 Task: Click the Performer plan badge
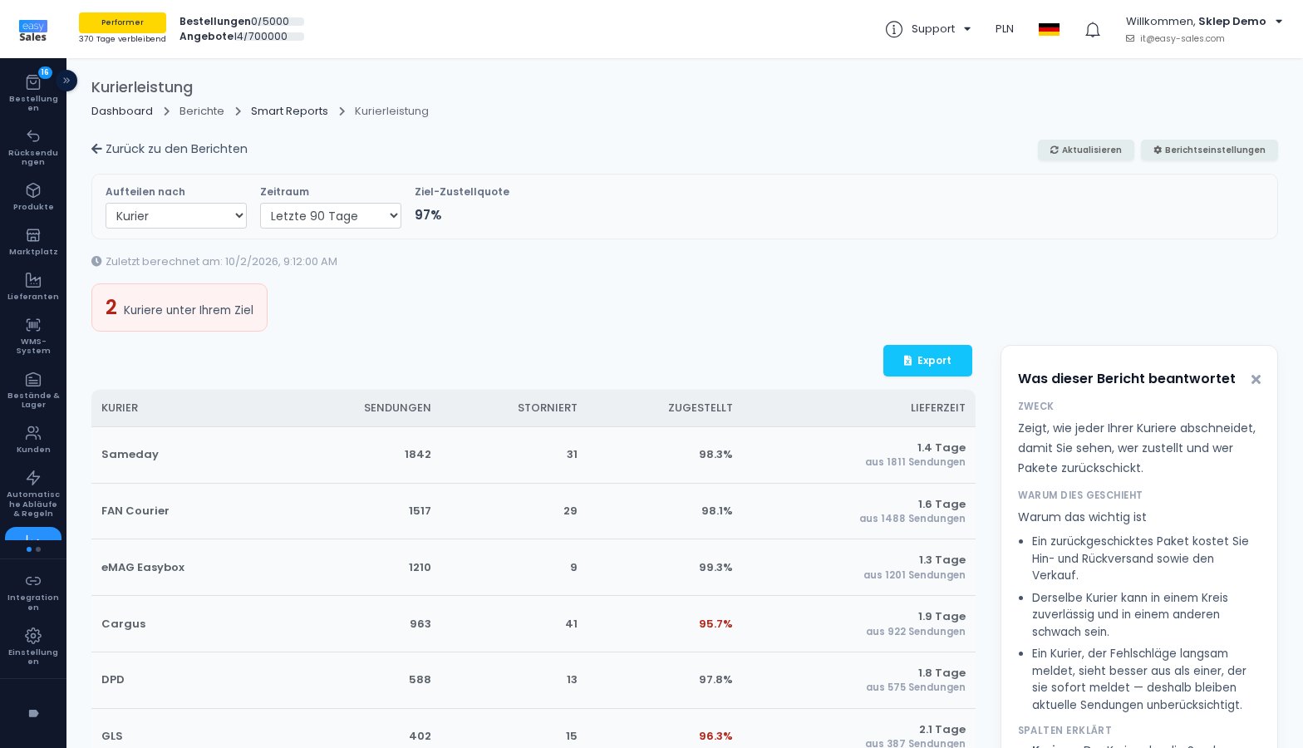click(x=122, y=22)
